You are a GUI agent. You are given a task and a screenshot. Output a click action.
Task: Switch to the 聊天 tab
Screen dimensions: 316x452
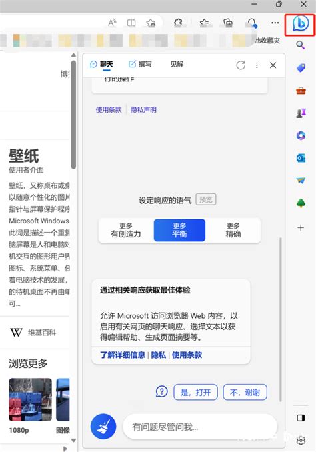tap(101, 64)
